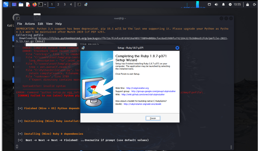Close the Ruby Setup dialog
258x151 pixels.
click(177, 48)
